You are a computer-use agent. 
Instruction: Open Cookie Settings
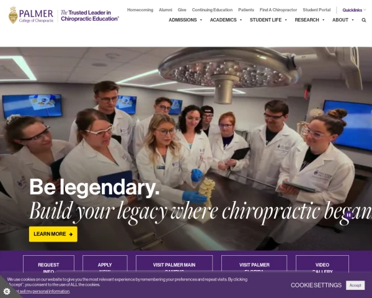(316, 285)
